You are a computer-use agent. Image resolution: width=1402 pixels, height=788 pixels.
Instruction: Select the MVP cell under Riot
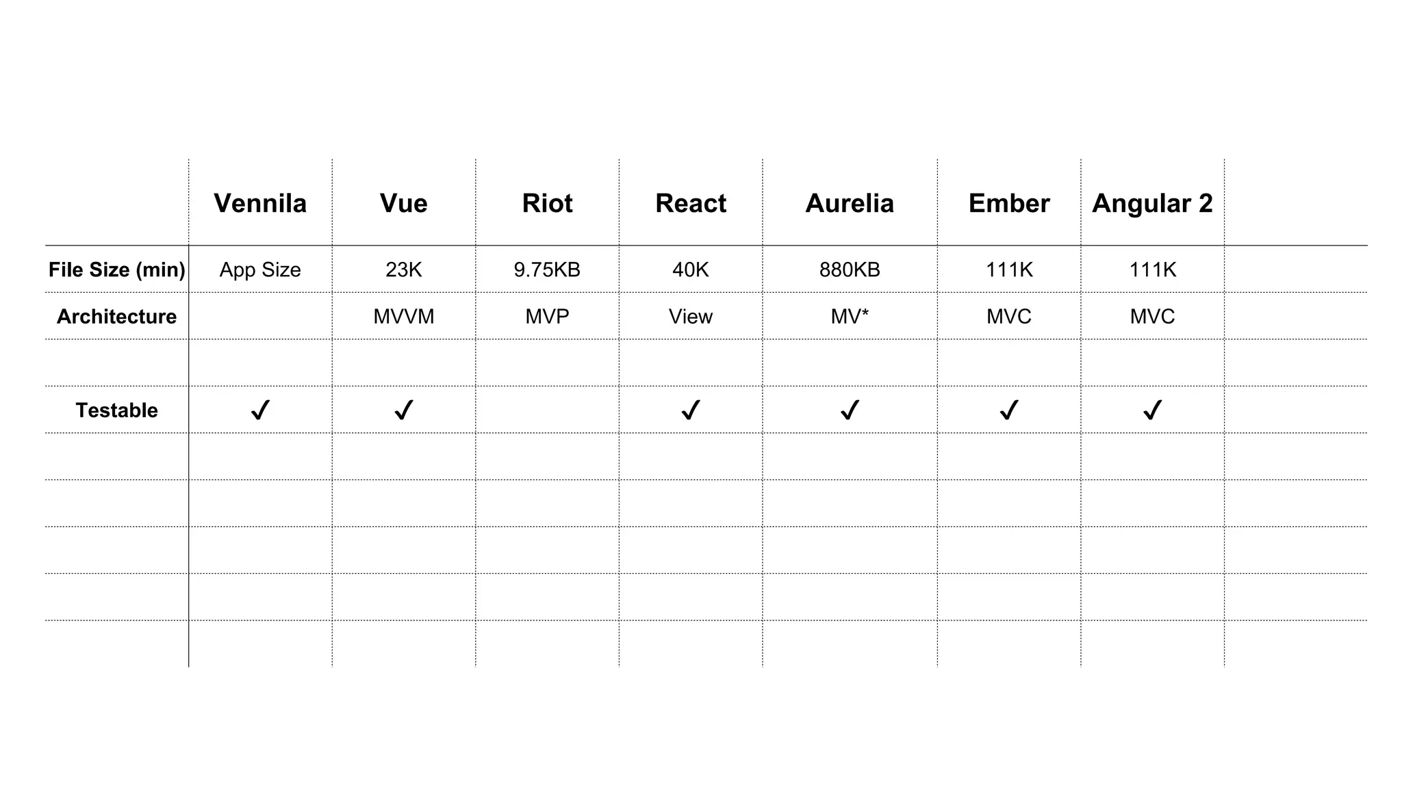547,316
